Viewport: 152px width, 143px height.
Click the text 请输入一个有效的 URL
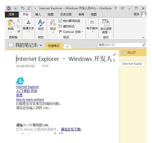coord(32,125)
